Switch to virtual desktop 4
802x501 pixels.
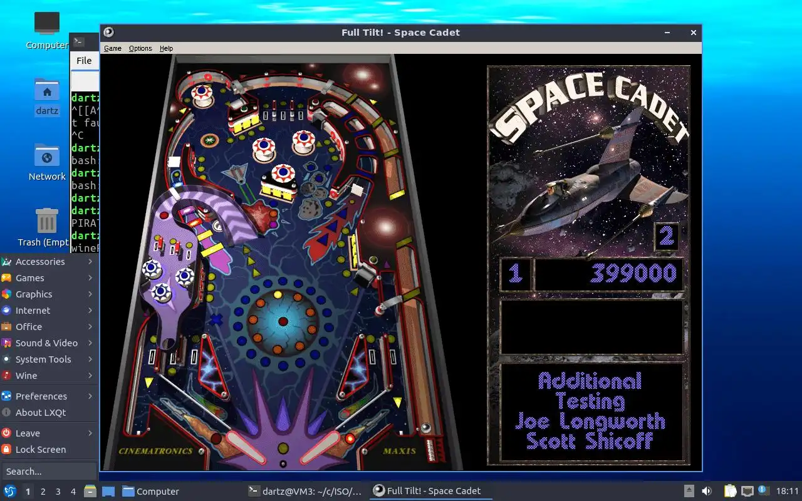click(73, 492)
